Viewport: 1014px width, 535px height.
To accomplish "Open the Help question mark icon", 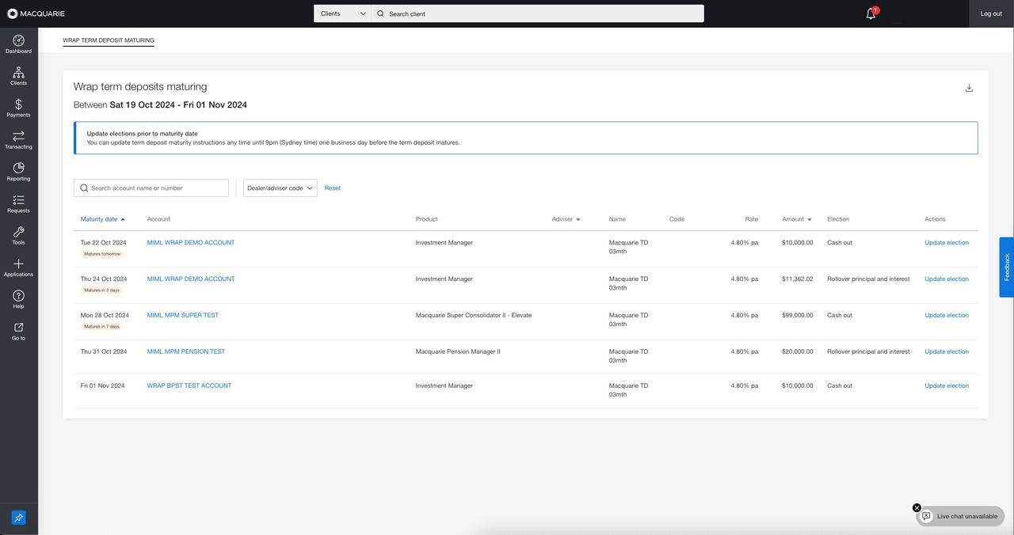I will (18, 295).
